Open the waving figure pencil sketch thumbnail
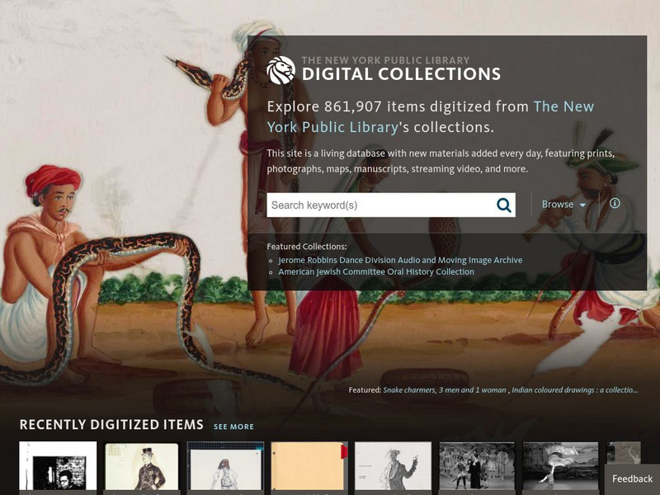The height and width of the screenshot is (495, 660). click(394, 466)
